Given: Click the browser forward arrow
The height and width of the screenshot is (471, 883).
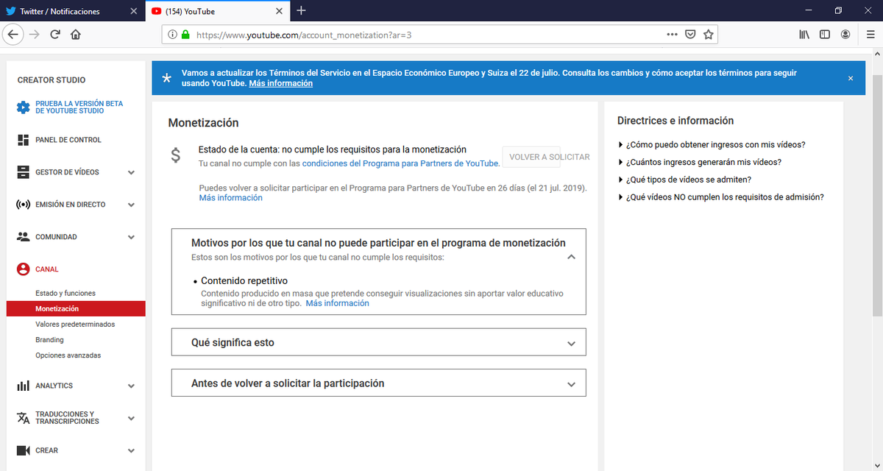Looking at the screenshot, I should point(34,35).
